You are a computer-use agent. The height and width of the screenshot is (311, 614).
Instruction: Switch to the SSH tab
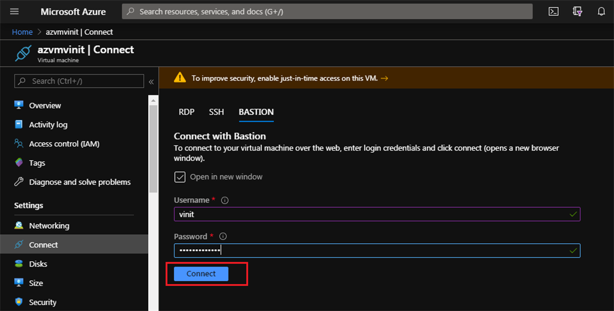[216, 112]
